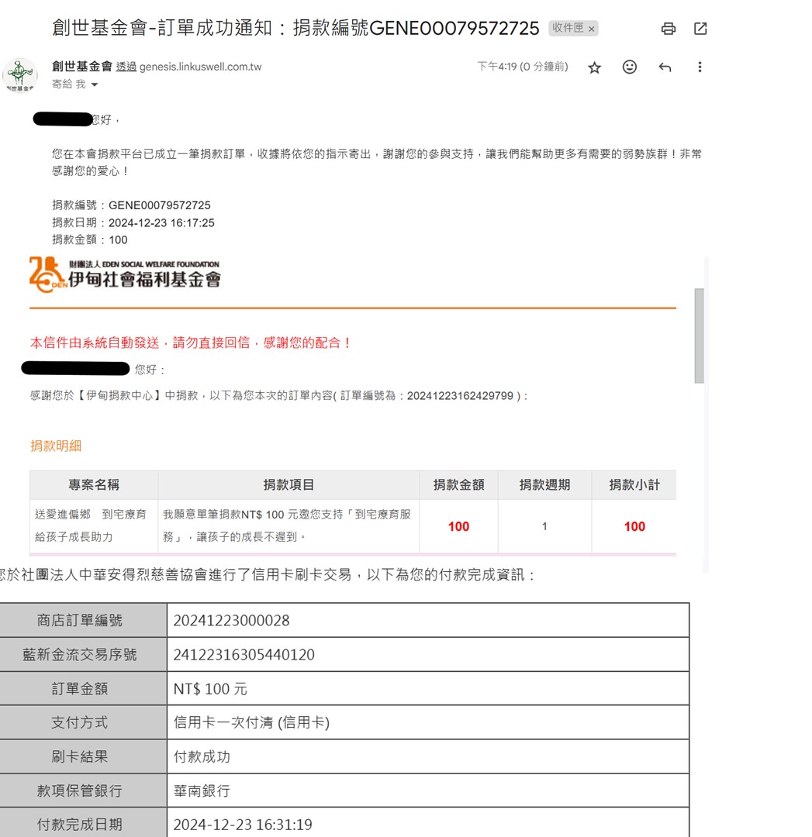Screen dimensions: 812x837
Task: Click the Eden Social Welfare Foundation logo
Action: [125, 275]
